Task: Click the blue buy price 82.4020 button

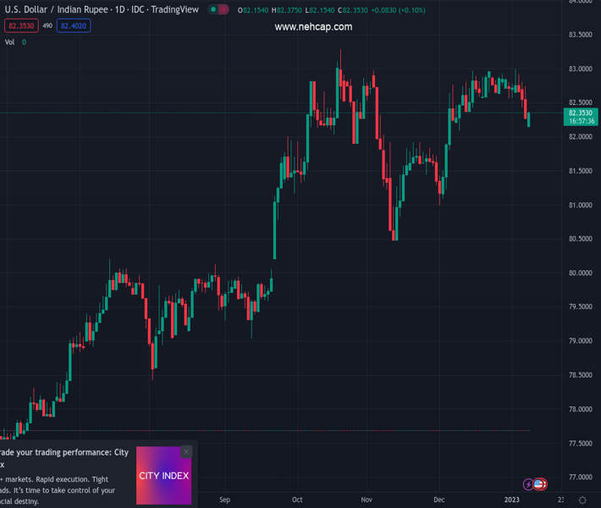Action: (x=74, y=26)
